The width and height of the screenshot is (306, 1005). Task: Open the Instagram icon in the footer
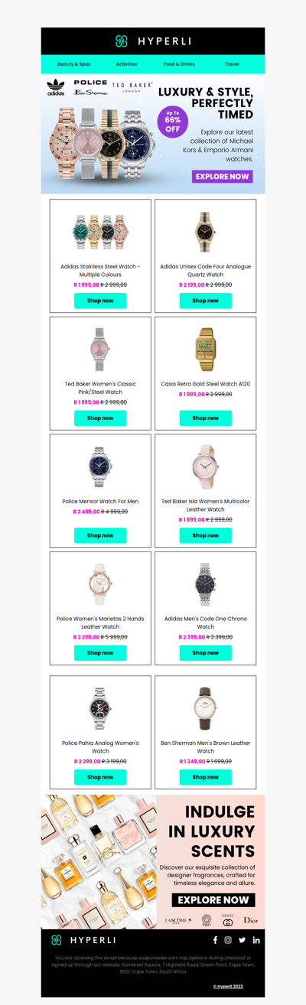pyautogui.click(x=228, y=940)
